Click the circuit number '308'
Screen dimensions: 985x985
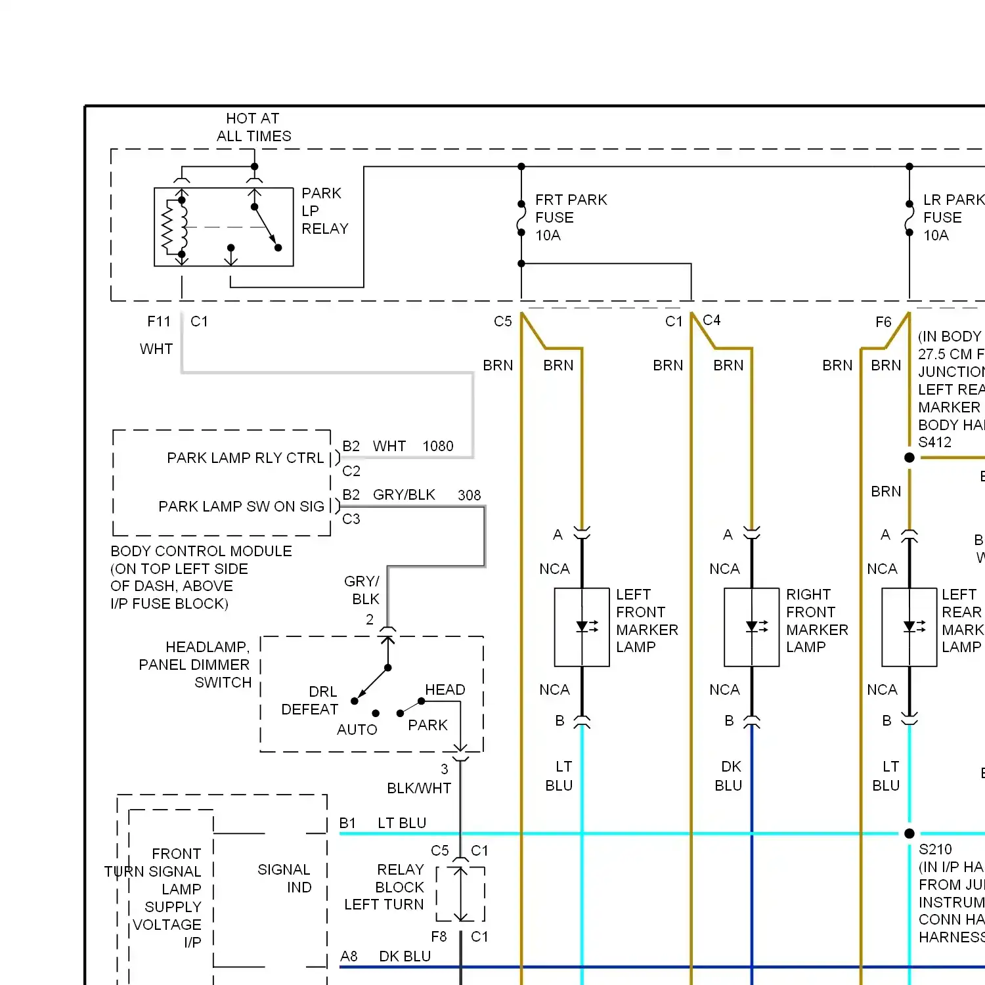point(470,495)
